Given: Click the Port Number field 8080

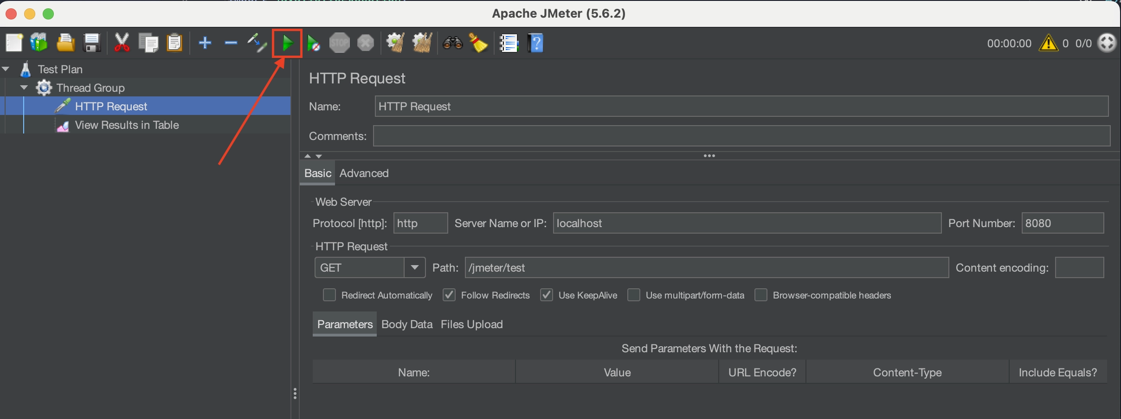Looking at the screenshot, I should pos(1063,223).
